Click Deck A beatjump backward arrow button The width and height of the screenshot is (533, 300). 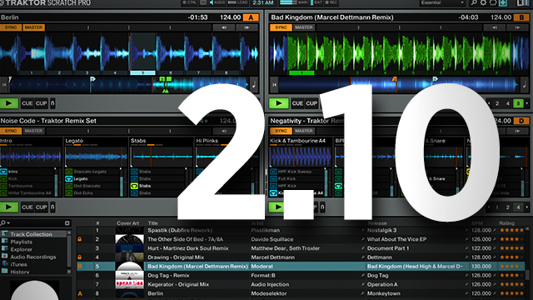pos(224,27)
